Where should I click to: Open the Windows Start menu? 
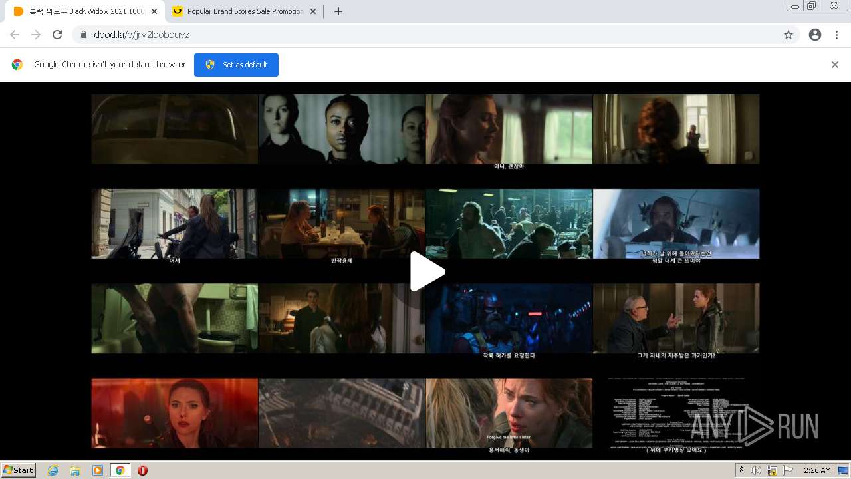coord(19,470)
